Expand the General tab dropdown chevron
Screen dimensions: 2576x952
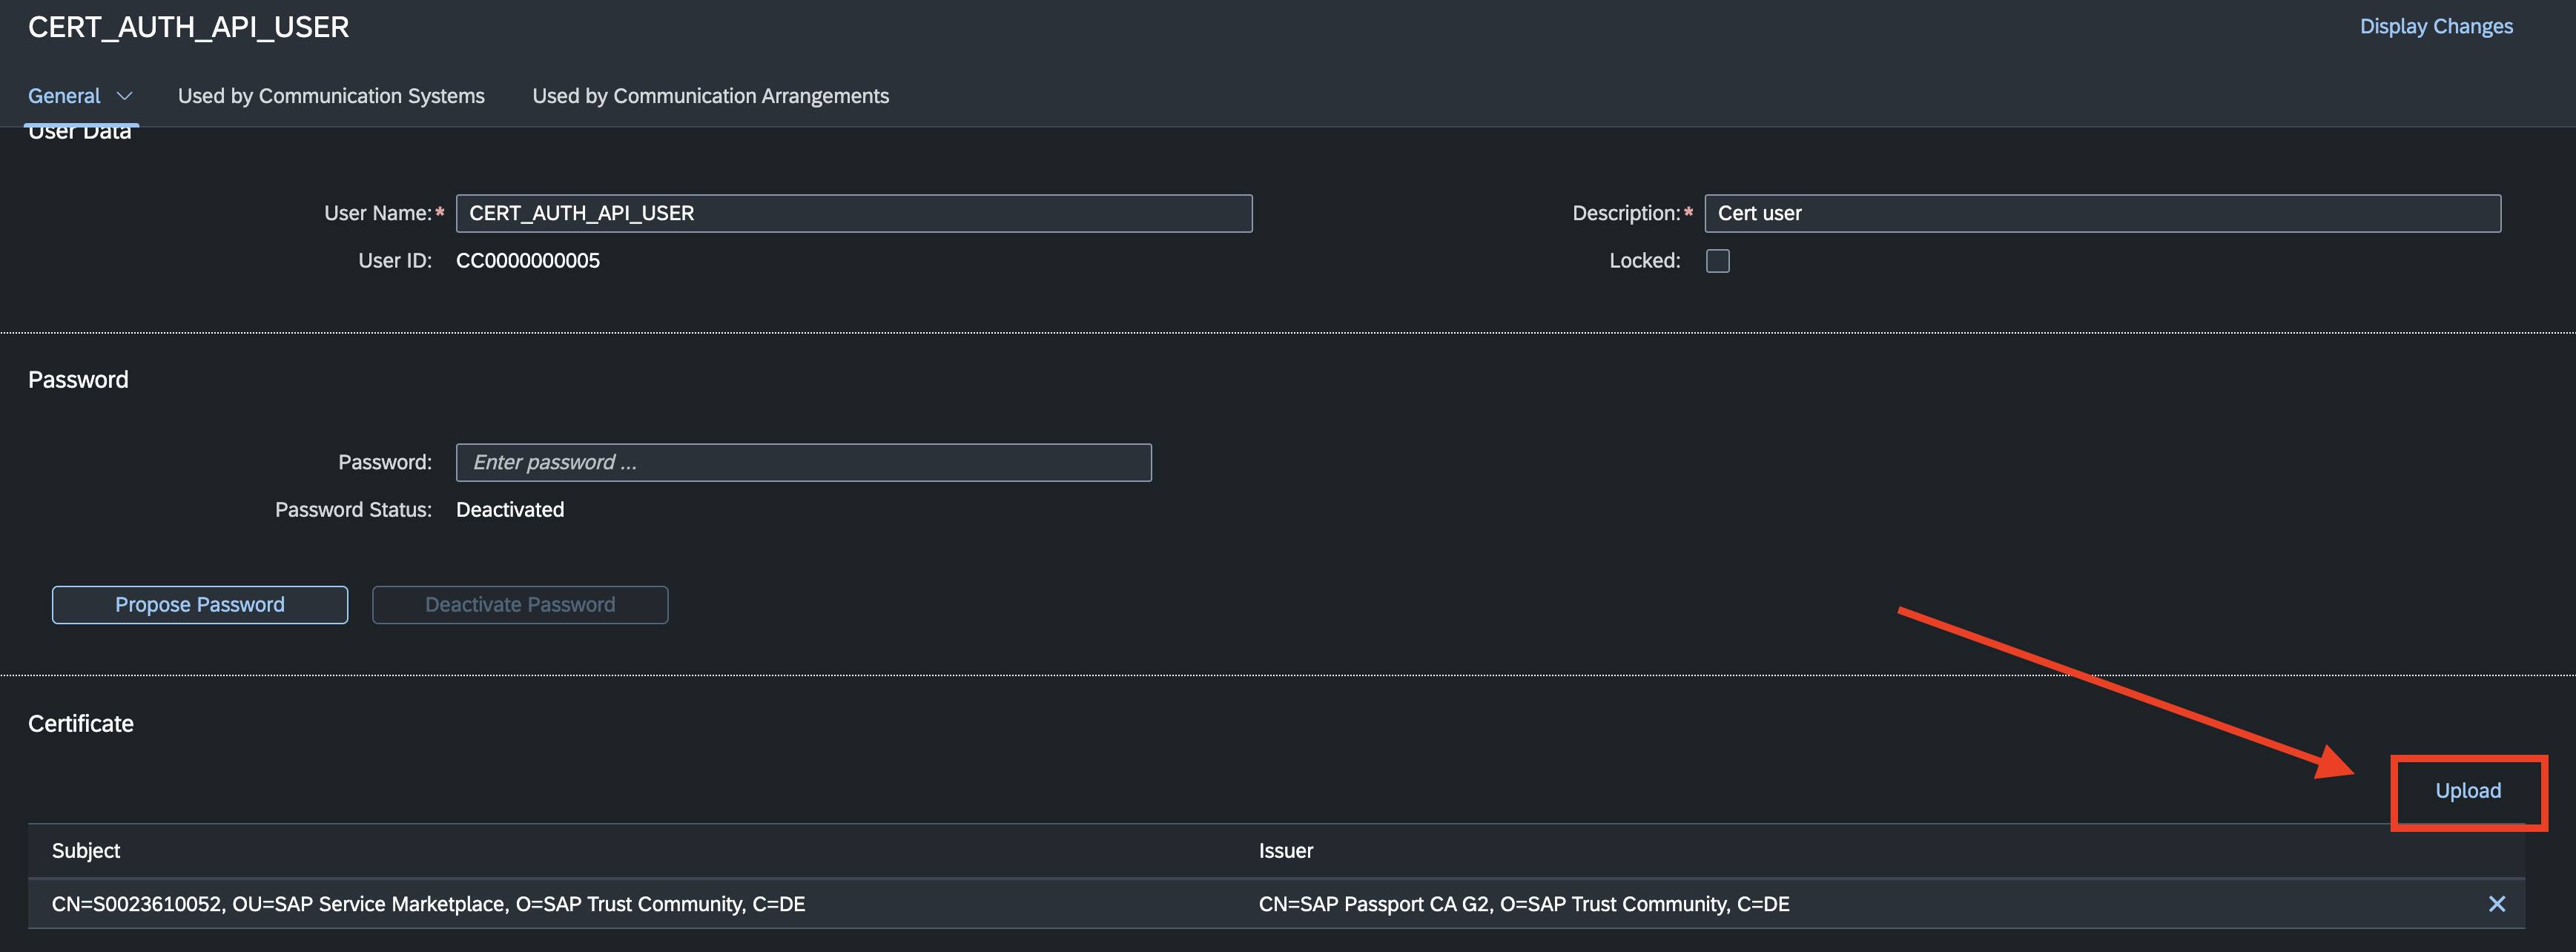click(x=124, y=96)
